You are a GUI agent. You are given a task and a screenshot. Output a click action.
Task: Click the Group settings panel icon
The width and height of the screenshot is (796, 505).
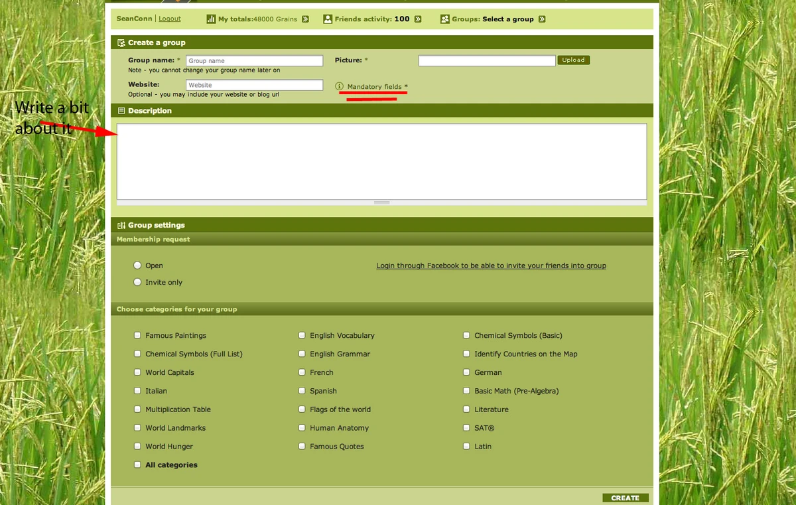(121, 225)
